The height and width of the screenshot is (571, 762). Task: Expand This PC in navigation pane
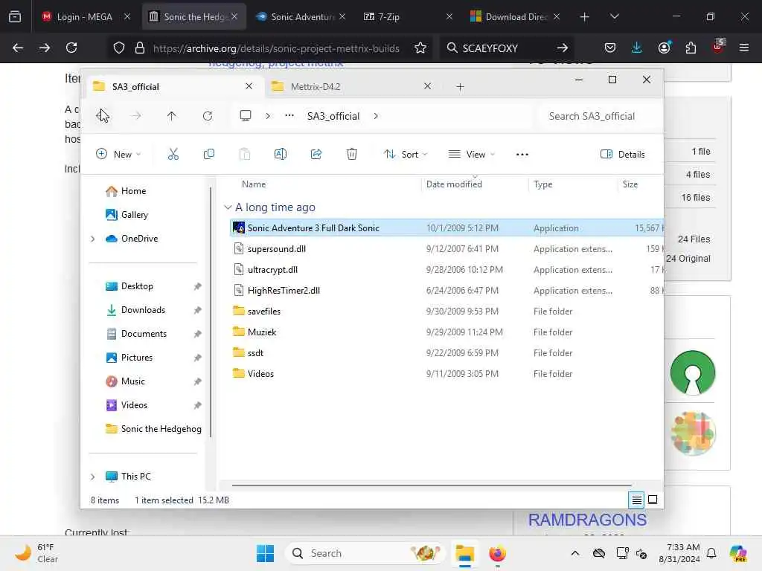coord(93,477)
